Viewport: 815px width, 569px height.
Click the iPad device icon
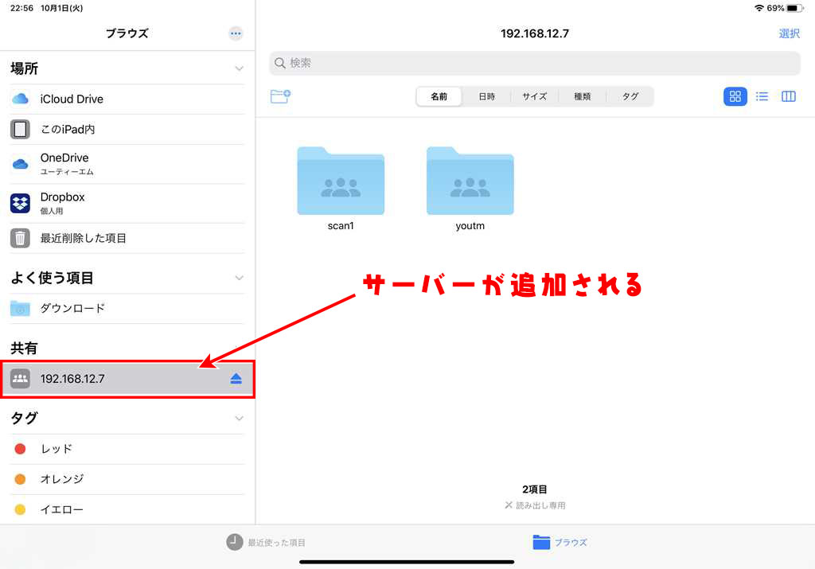click(20, 130)
